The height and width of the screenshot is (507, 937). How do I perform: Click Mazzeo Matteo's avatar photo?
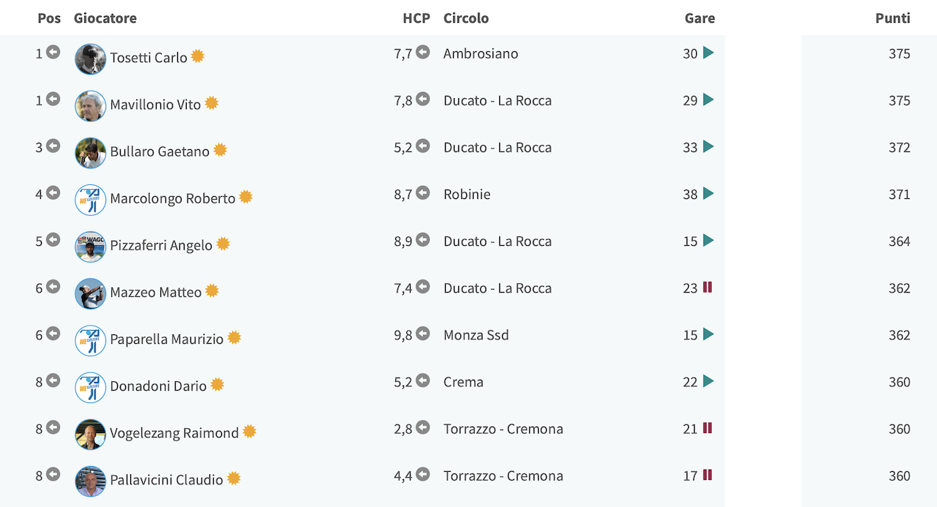[91, 293]
